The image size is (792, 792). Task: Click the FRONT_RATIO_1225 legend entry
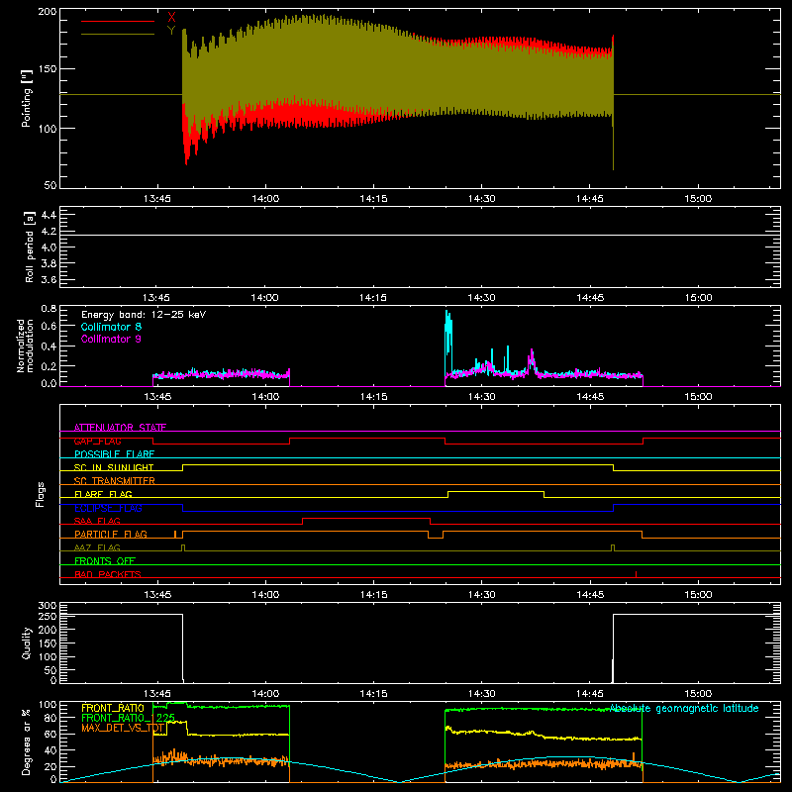(129, 718)
